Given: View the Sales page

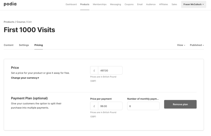Looking at the screenshot, I should [174, 4].
